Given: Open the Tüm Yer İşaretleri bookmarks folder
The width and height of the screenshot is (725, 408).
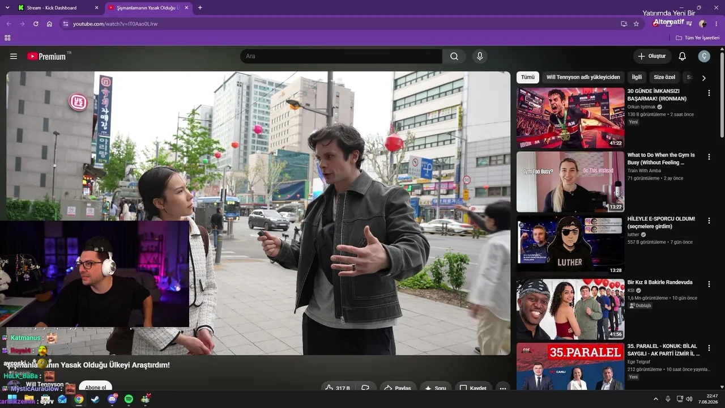Looking at the screenshot, I should (697, 38).
